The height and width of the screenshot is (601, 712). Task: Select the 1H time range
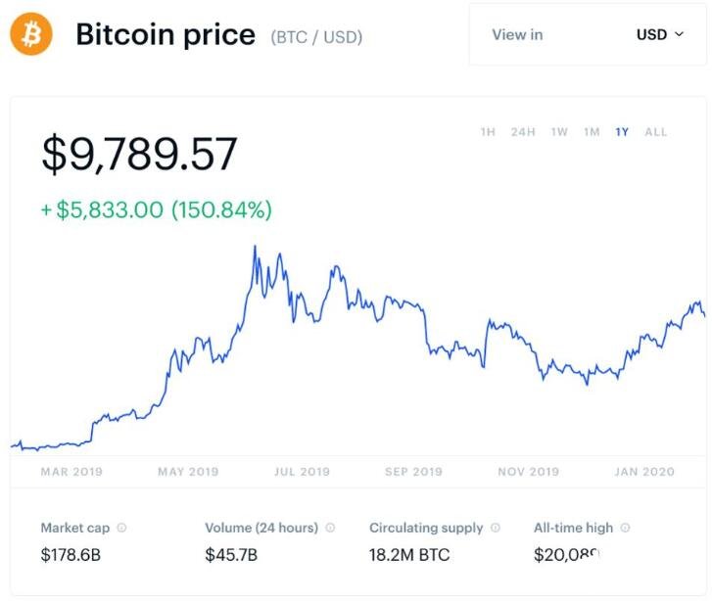pos(488,132)
